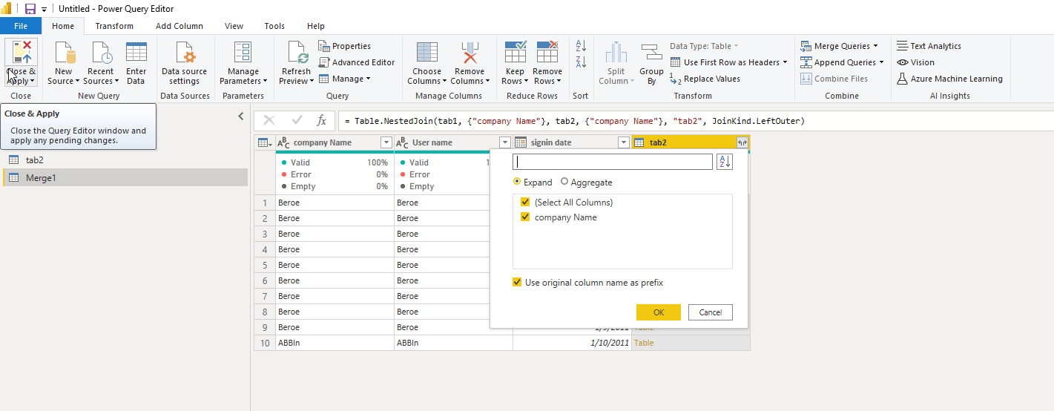Toggle the (Select All Columns) checkbox
The image size is (1054, 411).
tap(525, 202)
